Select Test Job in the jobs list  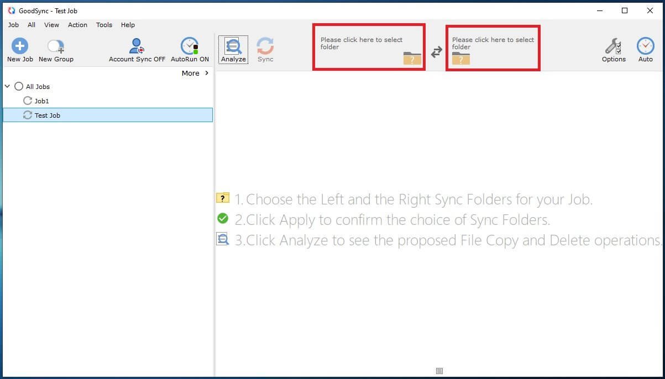(x=108, y=115)
